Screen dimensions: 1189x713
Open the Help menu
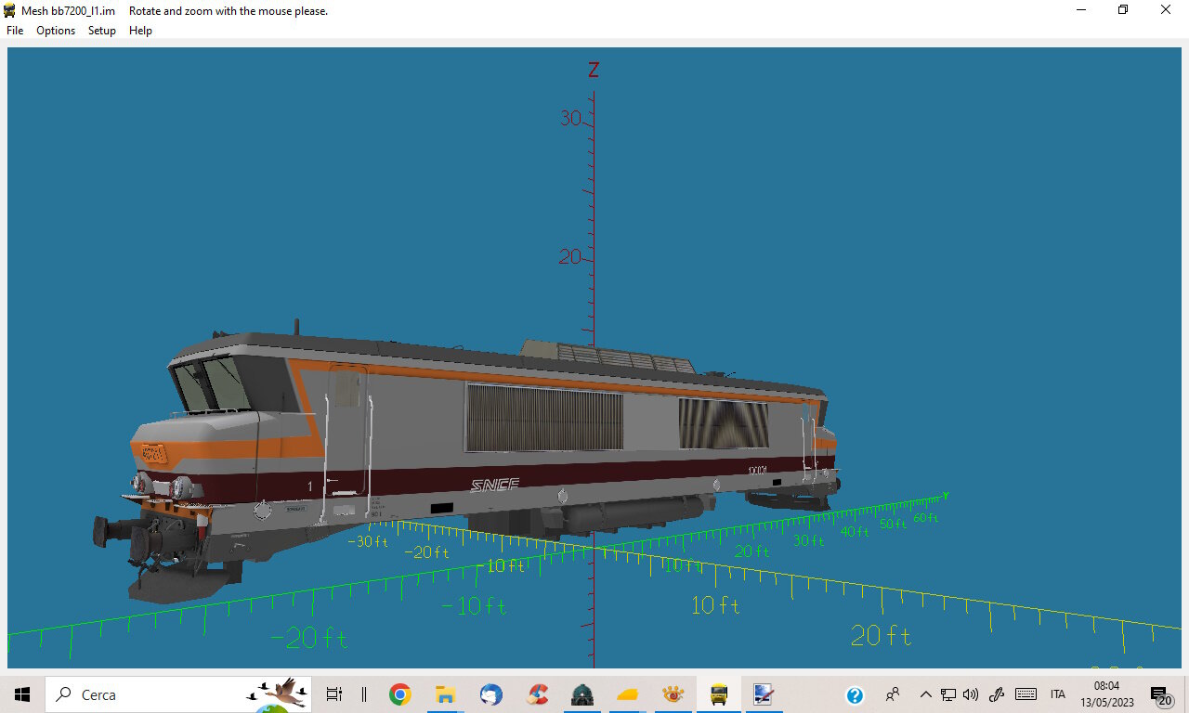140,31
